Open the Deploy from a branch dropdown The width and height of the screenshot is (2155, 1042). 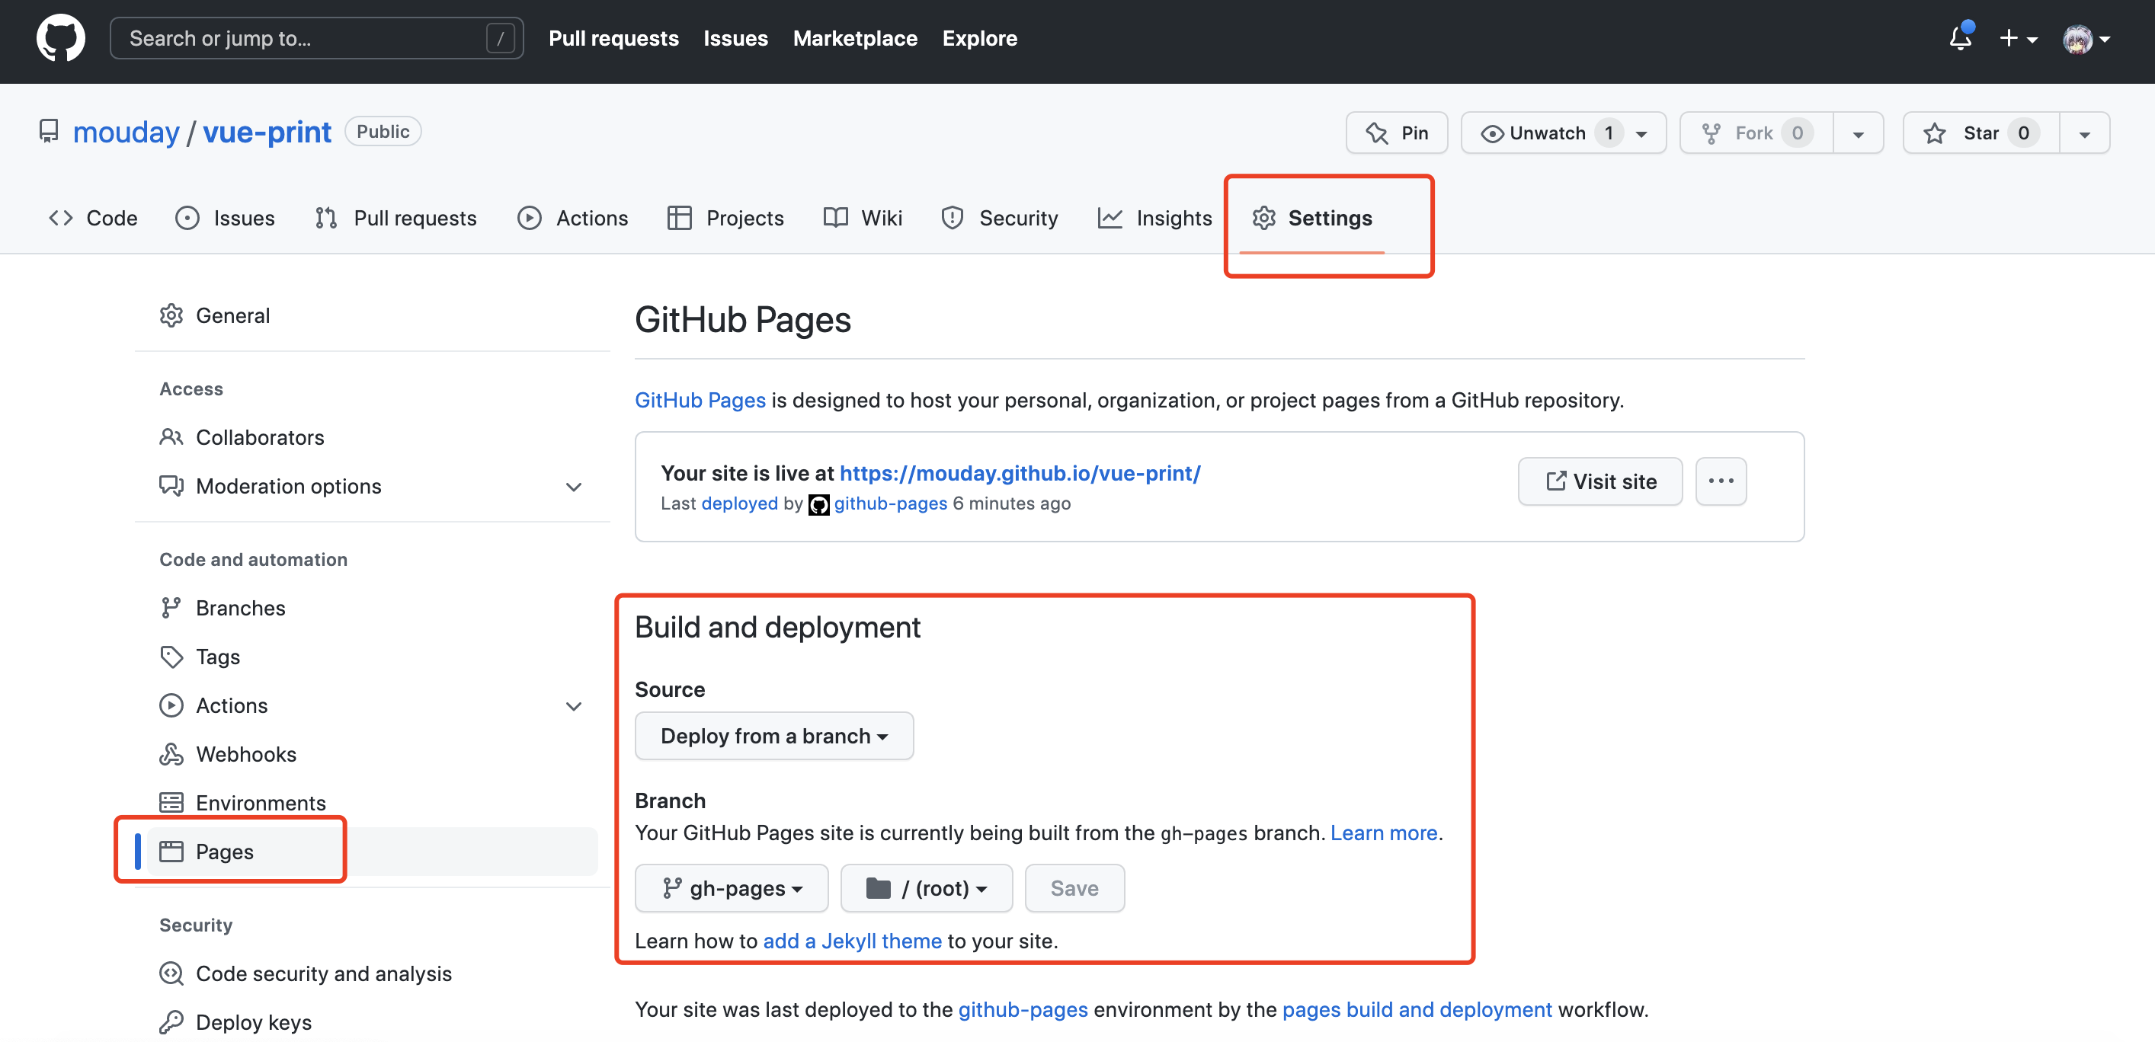click(x=773, y=736)
